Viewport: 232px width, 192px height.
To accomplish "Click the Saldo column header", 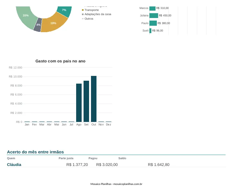I will [122, 158].
